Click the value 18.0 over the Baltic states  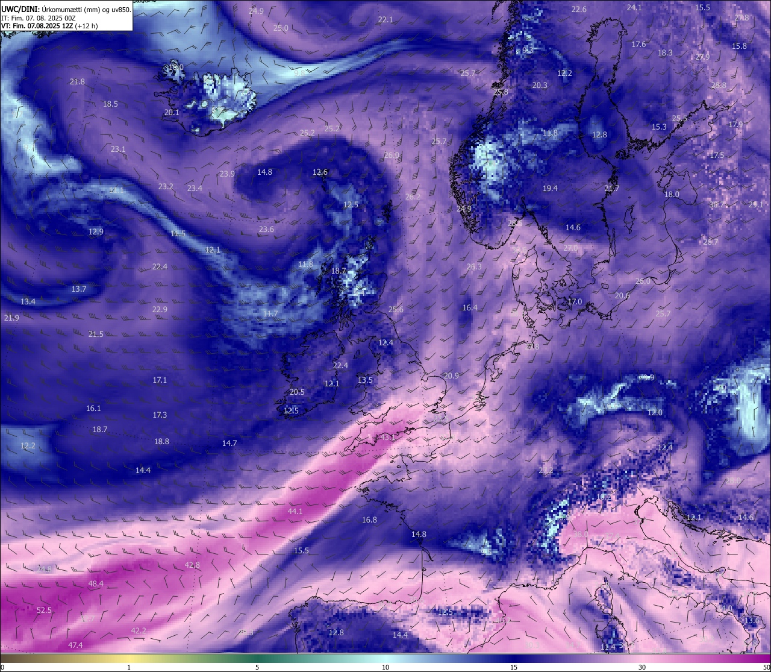point(672,195)
